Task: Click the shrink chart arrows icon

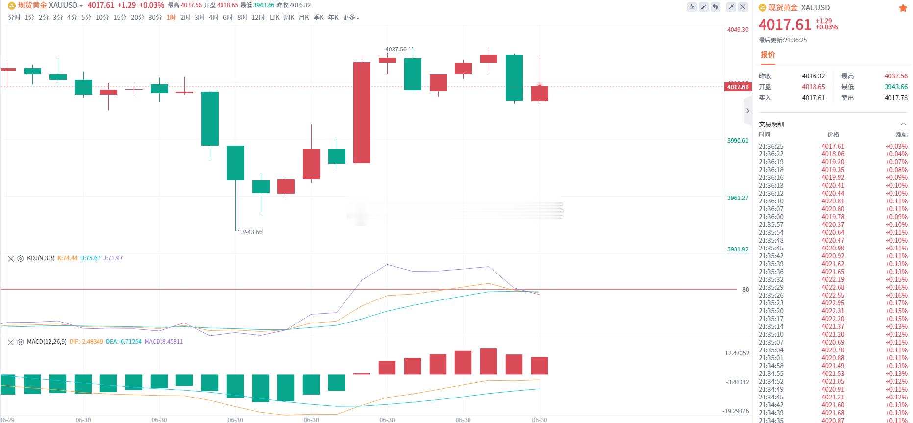Action: pyautogui.click(x=731, y=7)
